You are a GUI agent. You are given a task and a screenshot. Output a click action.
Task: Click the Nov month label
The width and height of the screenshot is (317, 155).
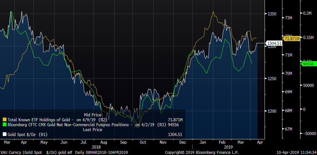pos(163,142)
